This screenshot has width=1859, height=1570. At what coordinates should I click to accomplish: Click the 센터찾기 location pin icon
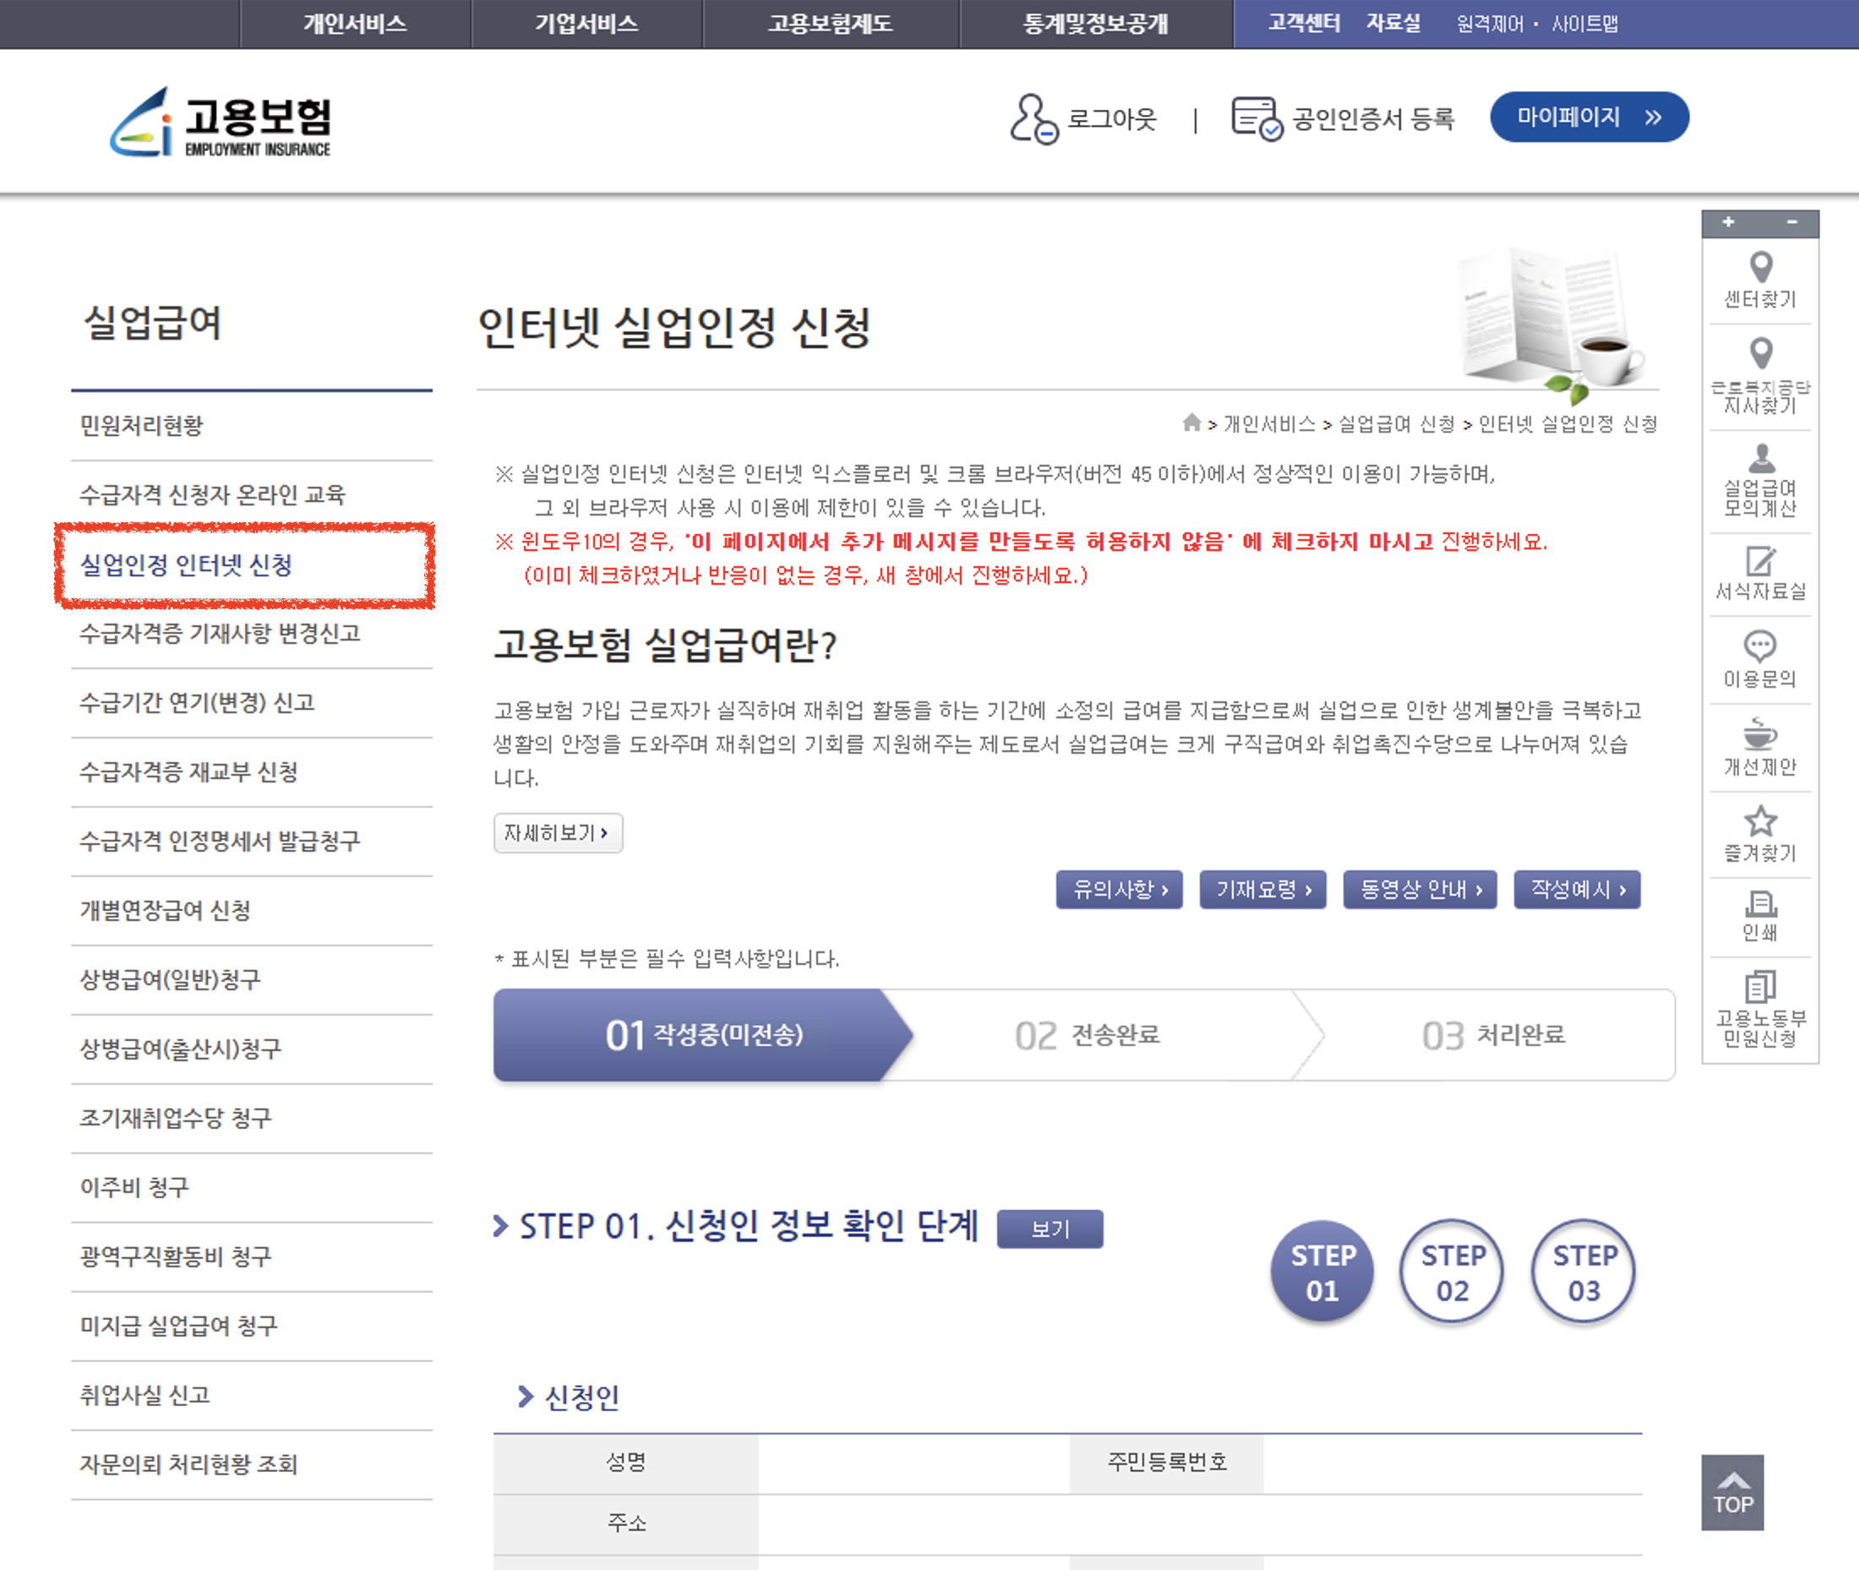click(1760, 267)
